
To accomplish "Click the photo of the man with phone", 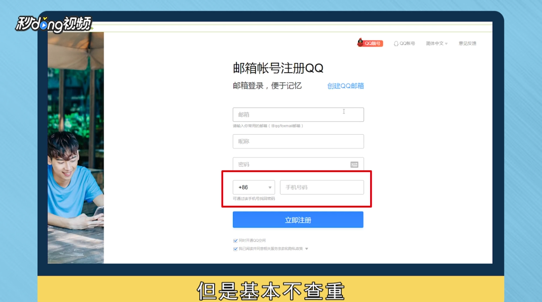I will pyautogui.click(x=76, y=148).
